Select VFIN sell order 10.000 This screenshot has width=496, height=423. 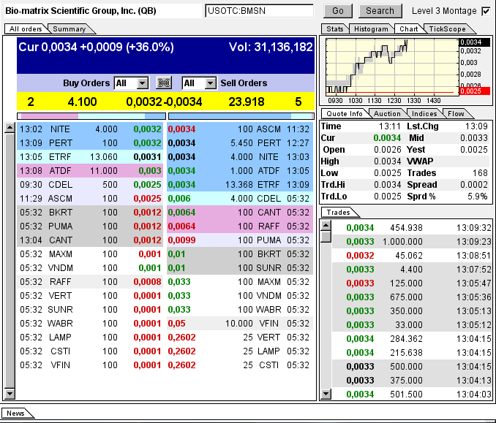[x=240, y=324]
